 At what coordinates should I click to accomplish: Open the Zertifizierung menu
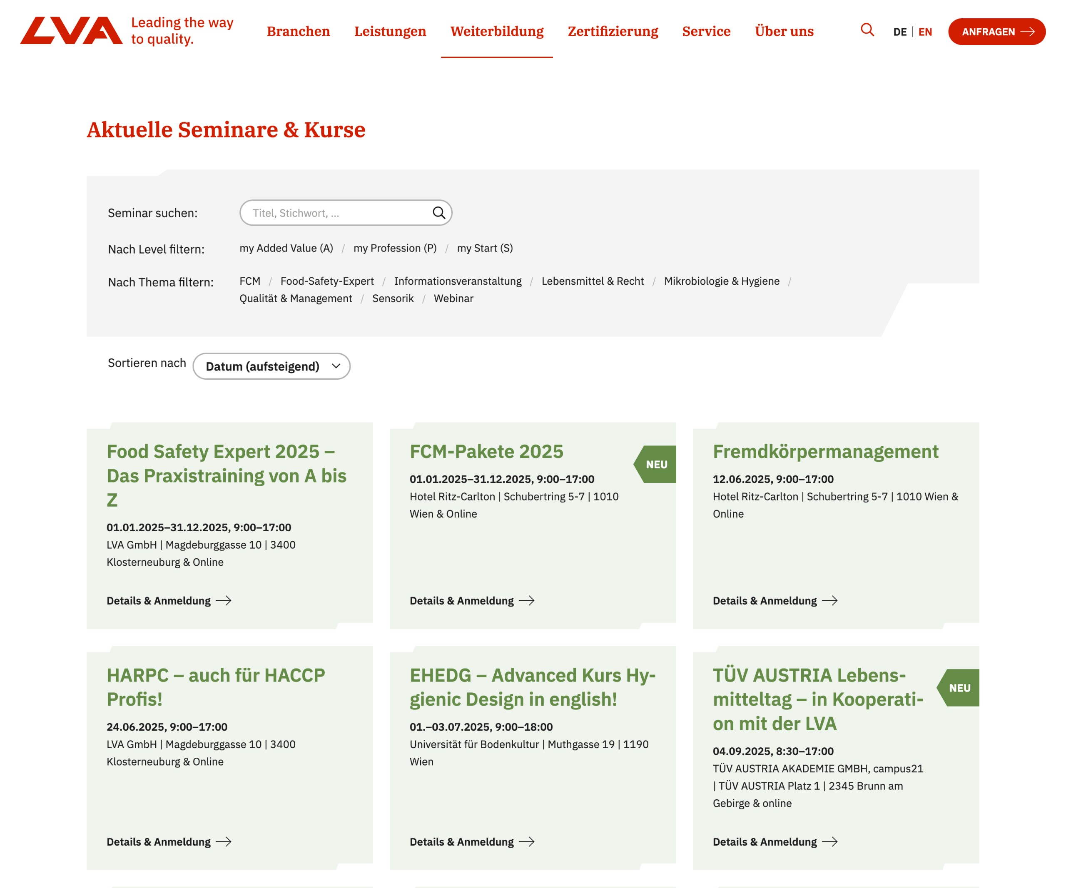coord(613,31)
